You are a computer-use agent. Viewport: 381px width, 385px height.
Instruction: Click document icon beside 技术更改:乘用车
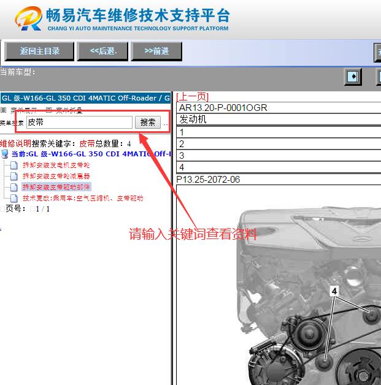[x=14, y=198]
